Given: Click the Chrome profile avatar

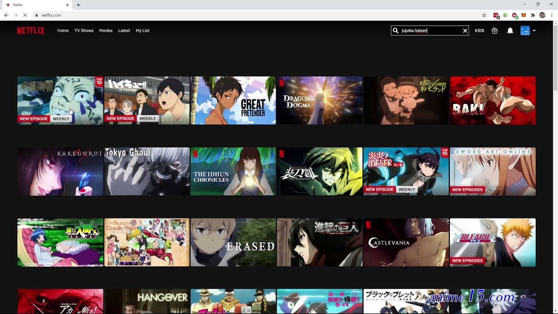Looking at the screenshot, I should click(542, 15).
